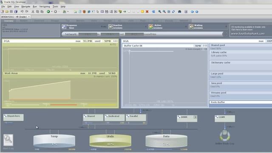Viewport: 272px width, 153px height.
Task: Click the calendar toolbar icon
Action: click(x=107, y=11)
